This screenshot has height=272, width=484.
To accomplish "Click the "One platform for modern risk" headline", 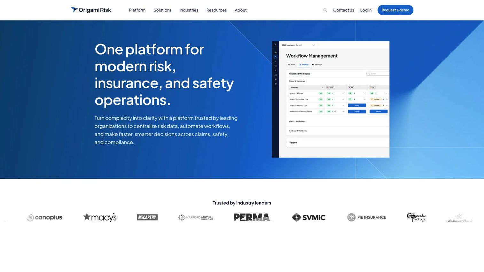I will [164, 75].
